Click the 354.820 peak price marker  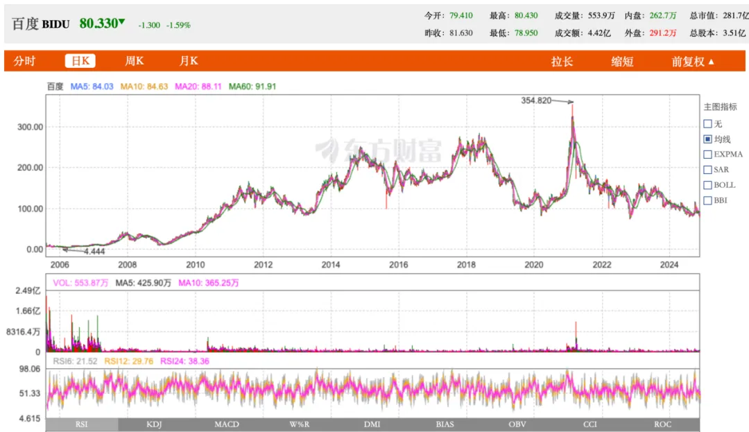click(x=536, y=101)
